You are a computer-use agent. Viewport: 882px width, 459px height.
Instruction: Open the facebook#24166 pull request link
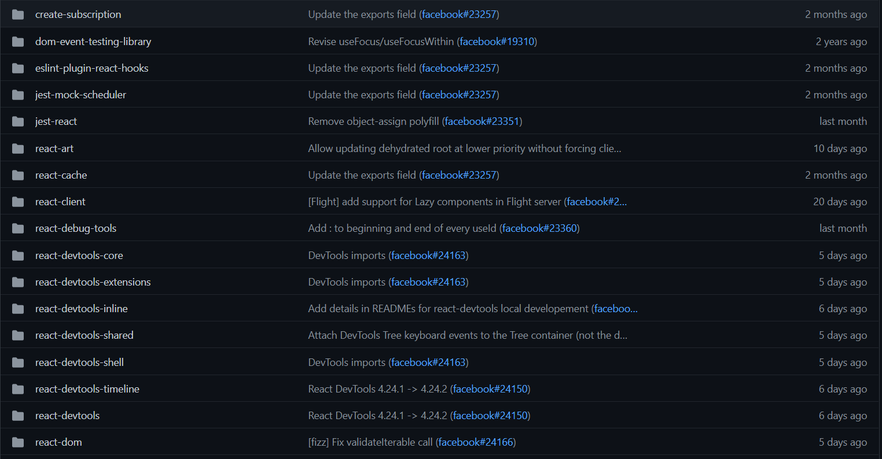[x=476, y=442]
